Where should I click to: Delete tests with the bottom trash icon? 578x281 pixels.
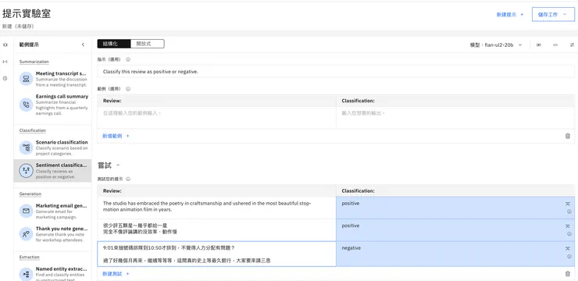pos(568,274)
